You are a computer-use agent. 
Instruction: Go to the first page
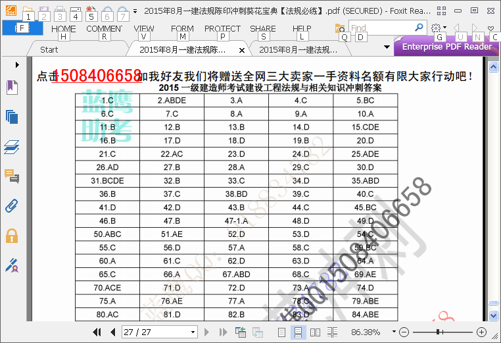point(97,332)
